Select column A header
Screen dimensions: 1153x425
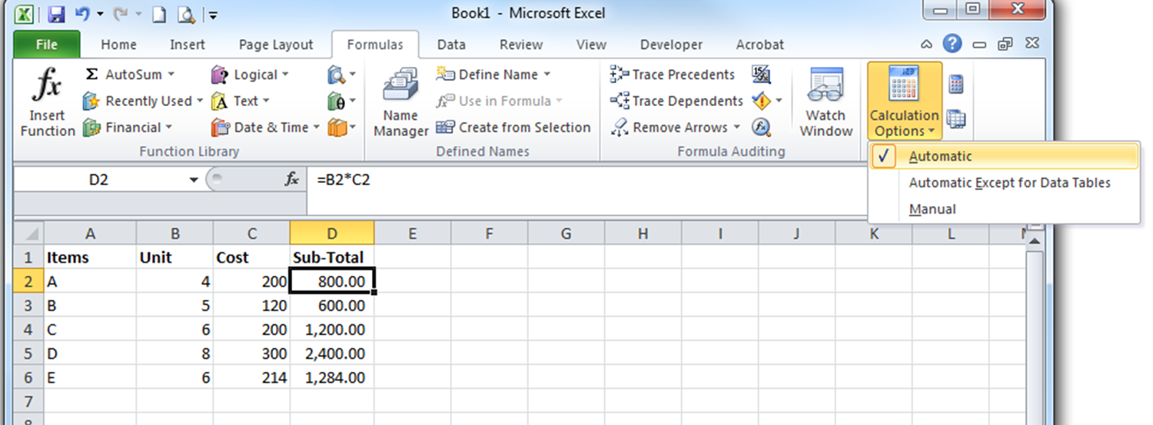tap(90, 233)
